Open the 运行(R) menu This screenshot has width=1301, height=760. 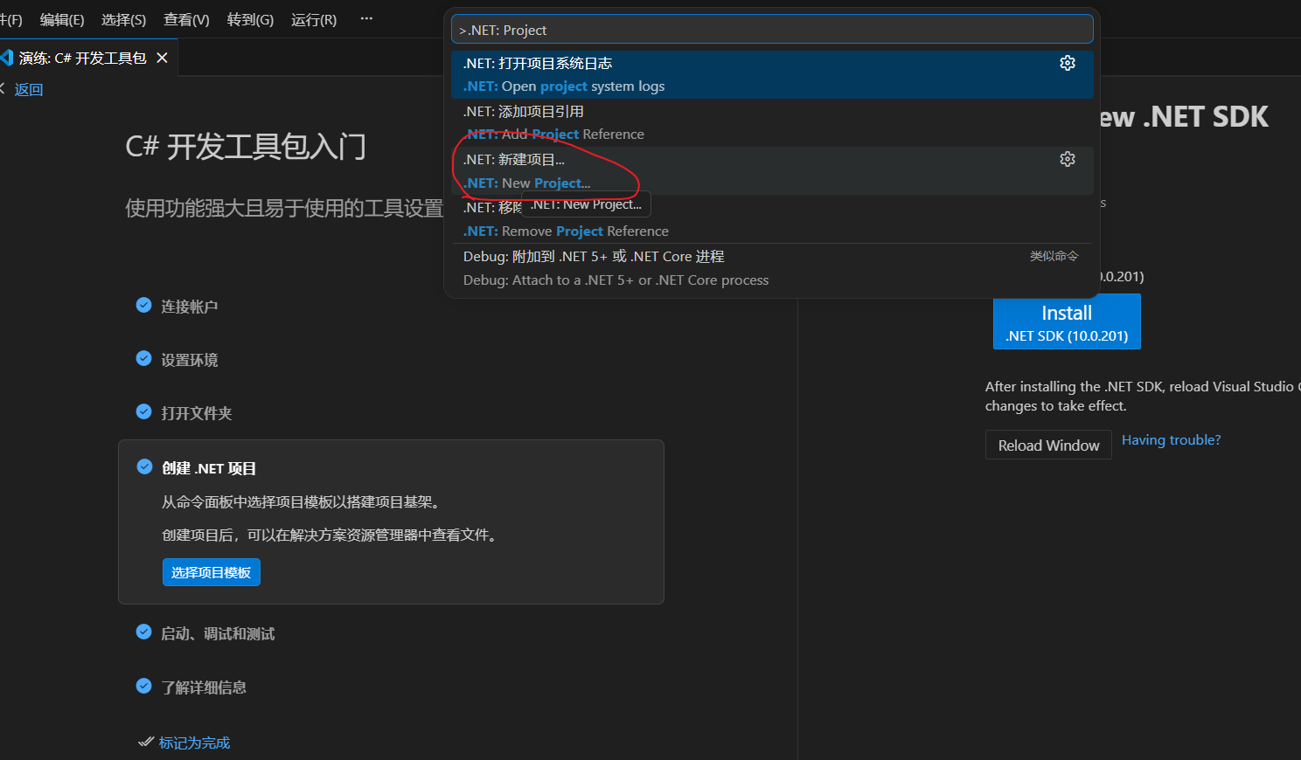point(314,19)
